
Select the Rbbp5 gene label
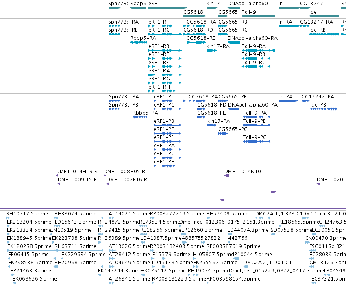(138, 4)
